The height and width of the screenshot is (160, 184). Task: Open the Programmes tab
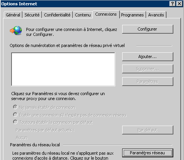pos(132,15)
